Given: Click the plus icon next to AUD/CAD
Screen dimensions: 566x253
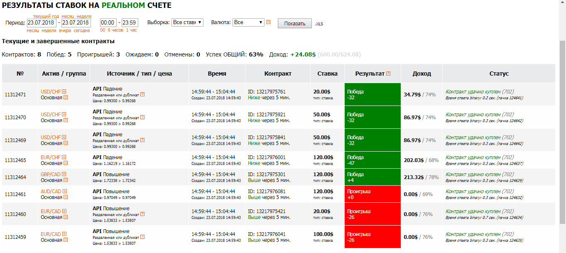Looking at the screenshot, I should click(x=65, y=192).
